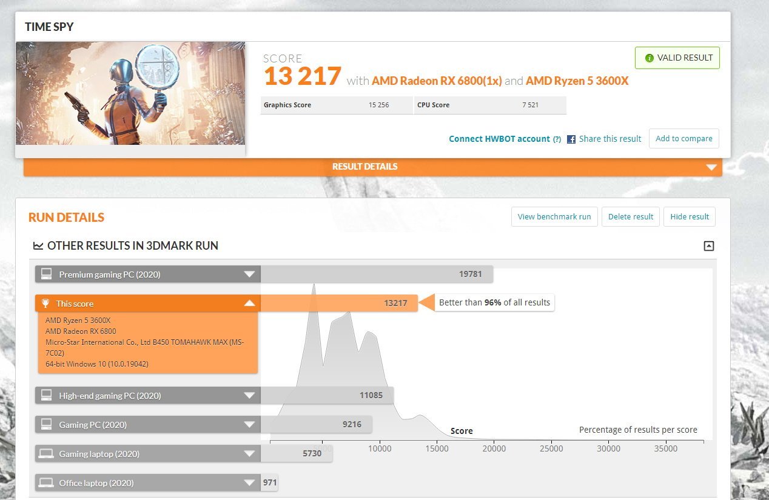
Task: Collapse the This score details entry
Action: pyautogui.click(x=249, y=303)
